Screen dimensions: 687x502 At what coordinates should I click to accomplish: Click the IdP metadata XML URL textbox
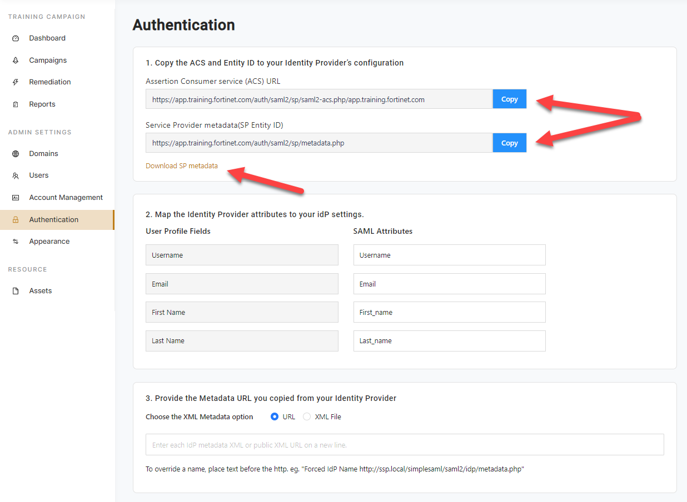404,444
